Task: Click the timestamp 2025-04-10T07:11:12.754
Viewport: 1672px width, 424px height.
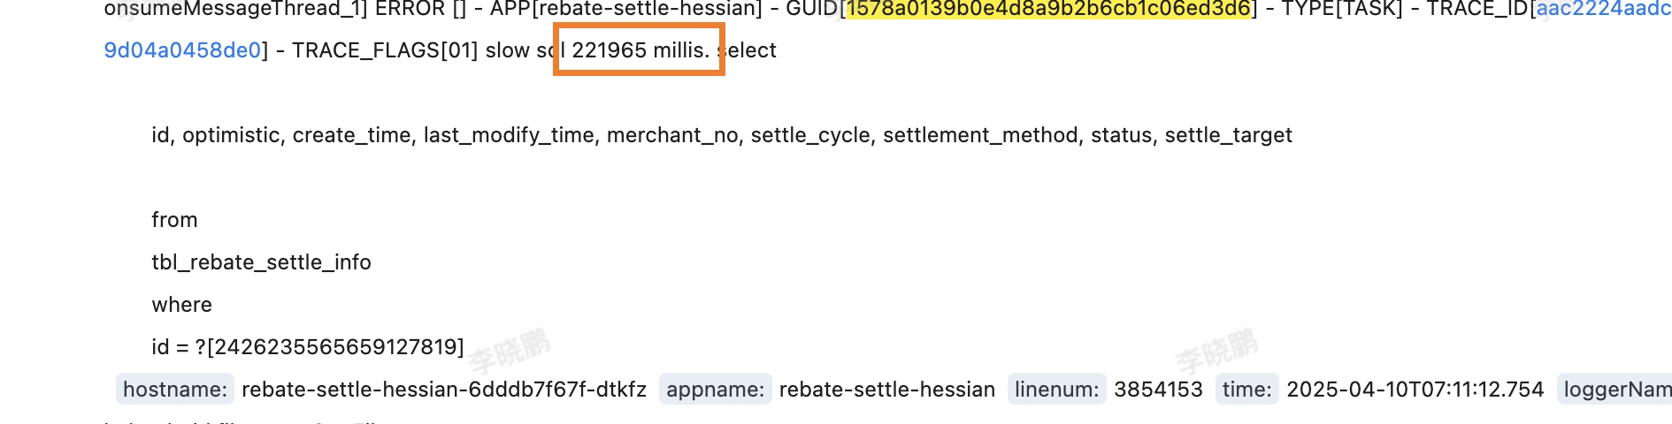Action: point(1415,390)
